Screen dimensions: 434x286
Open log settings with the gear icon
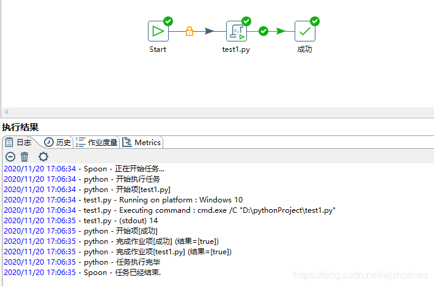point(43,157)
